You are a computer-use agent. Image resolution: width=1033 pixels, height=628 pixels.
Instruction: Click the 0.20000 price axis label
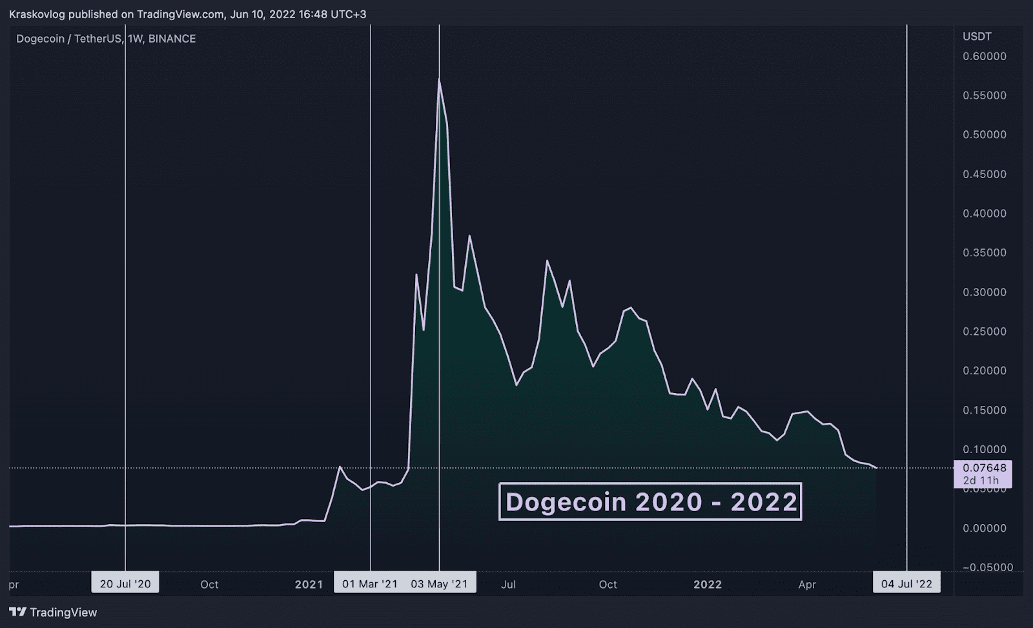pyautogui.click(x=985, y=371)
